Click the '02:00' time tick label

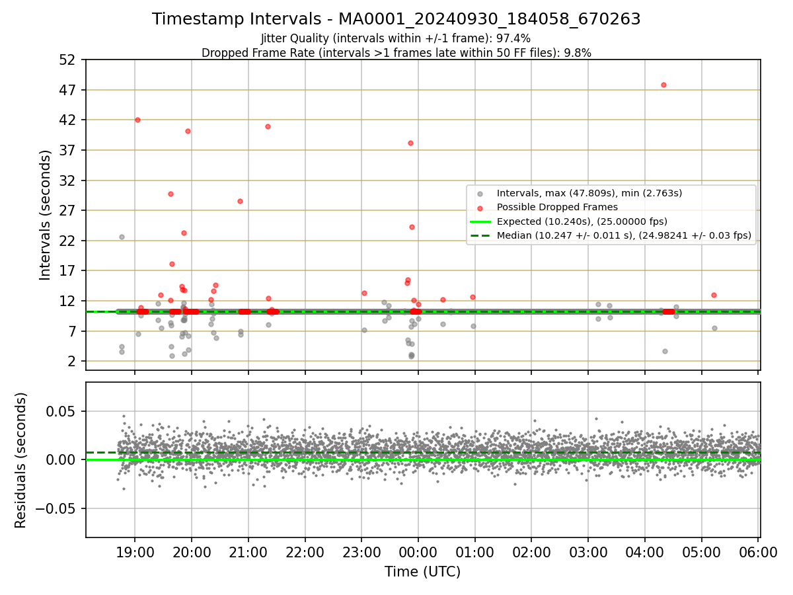point(531,552)
